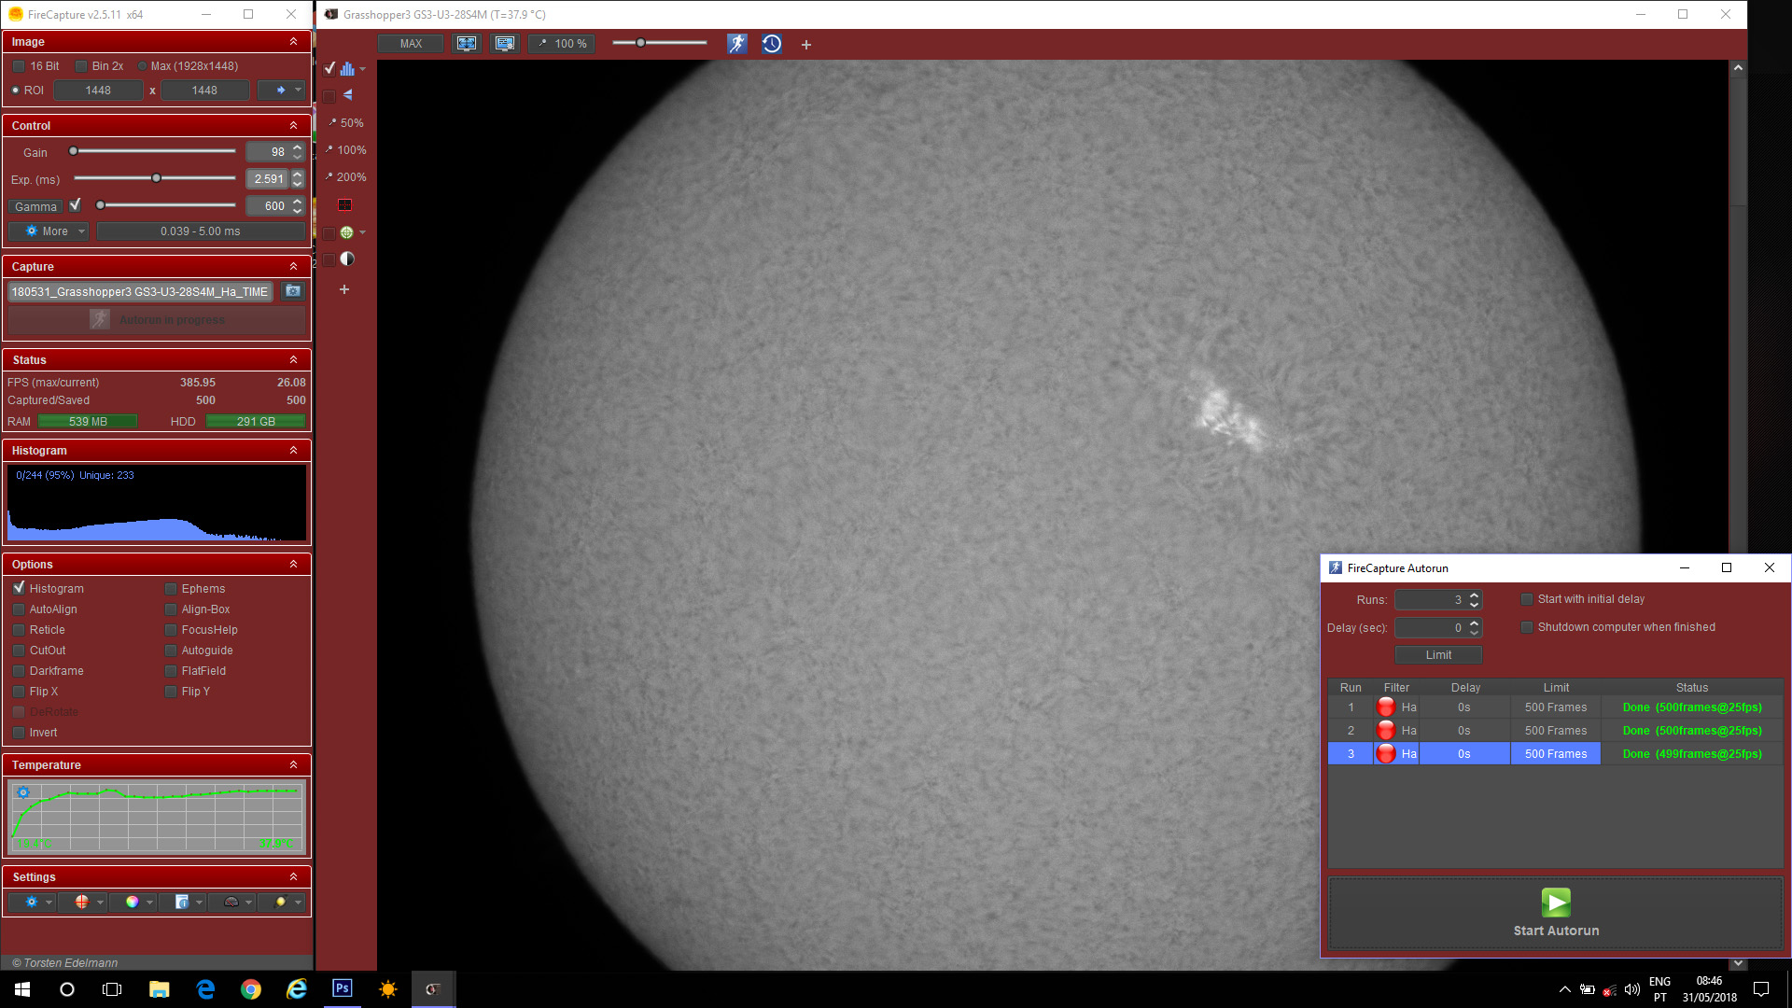1792x1008 pixels.
Task: Collapse the Control panel
Action: (x=293, y=125)
